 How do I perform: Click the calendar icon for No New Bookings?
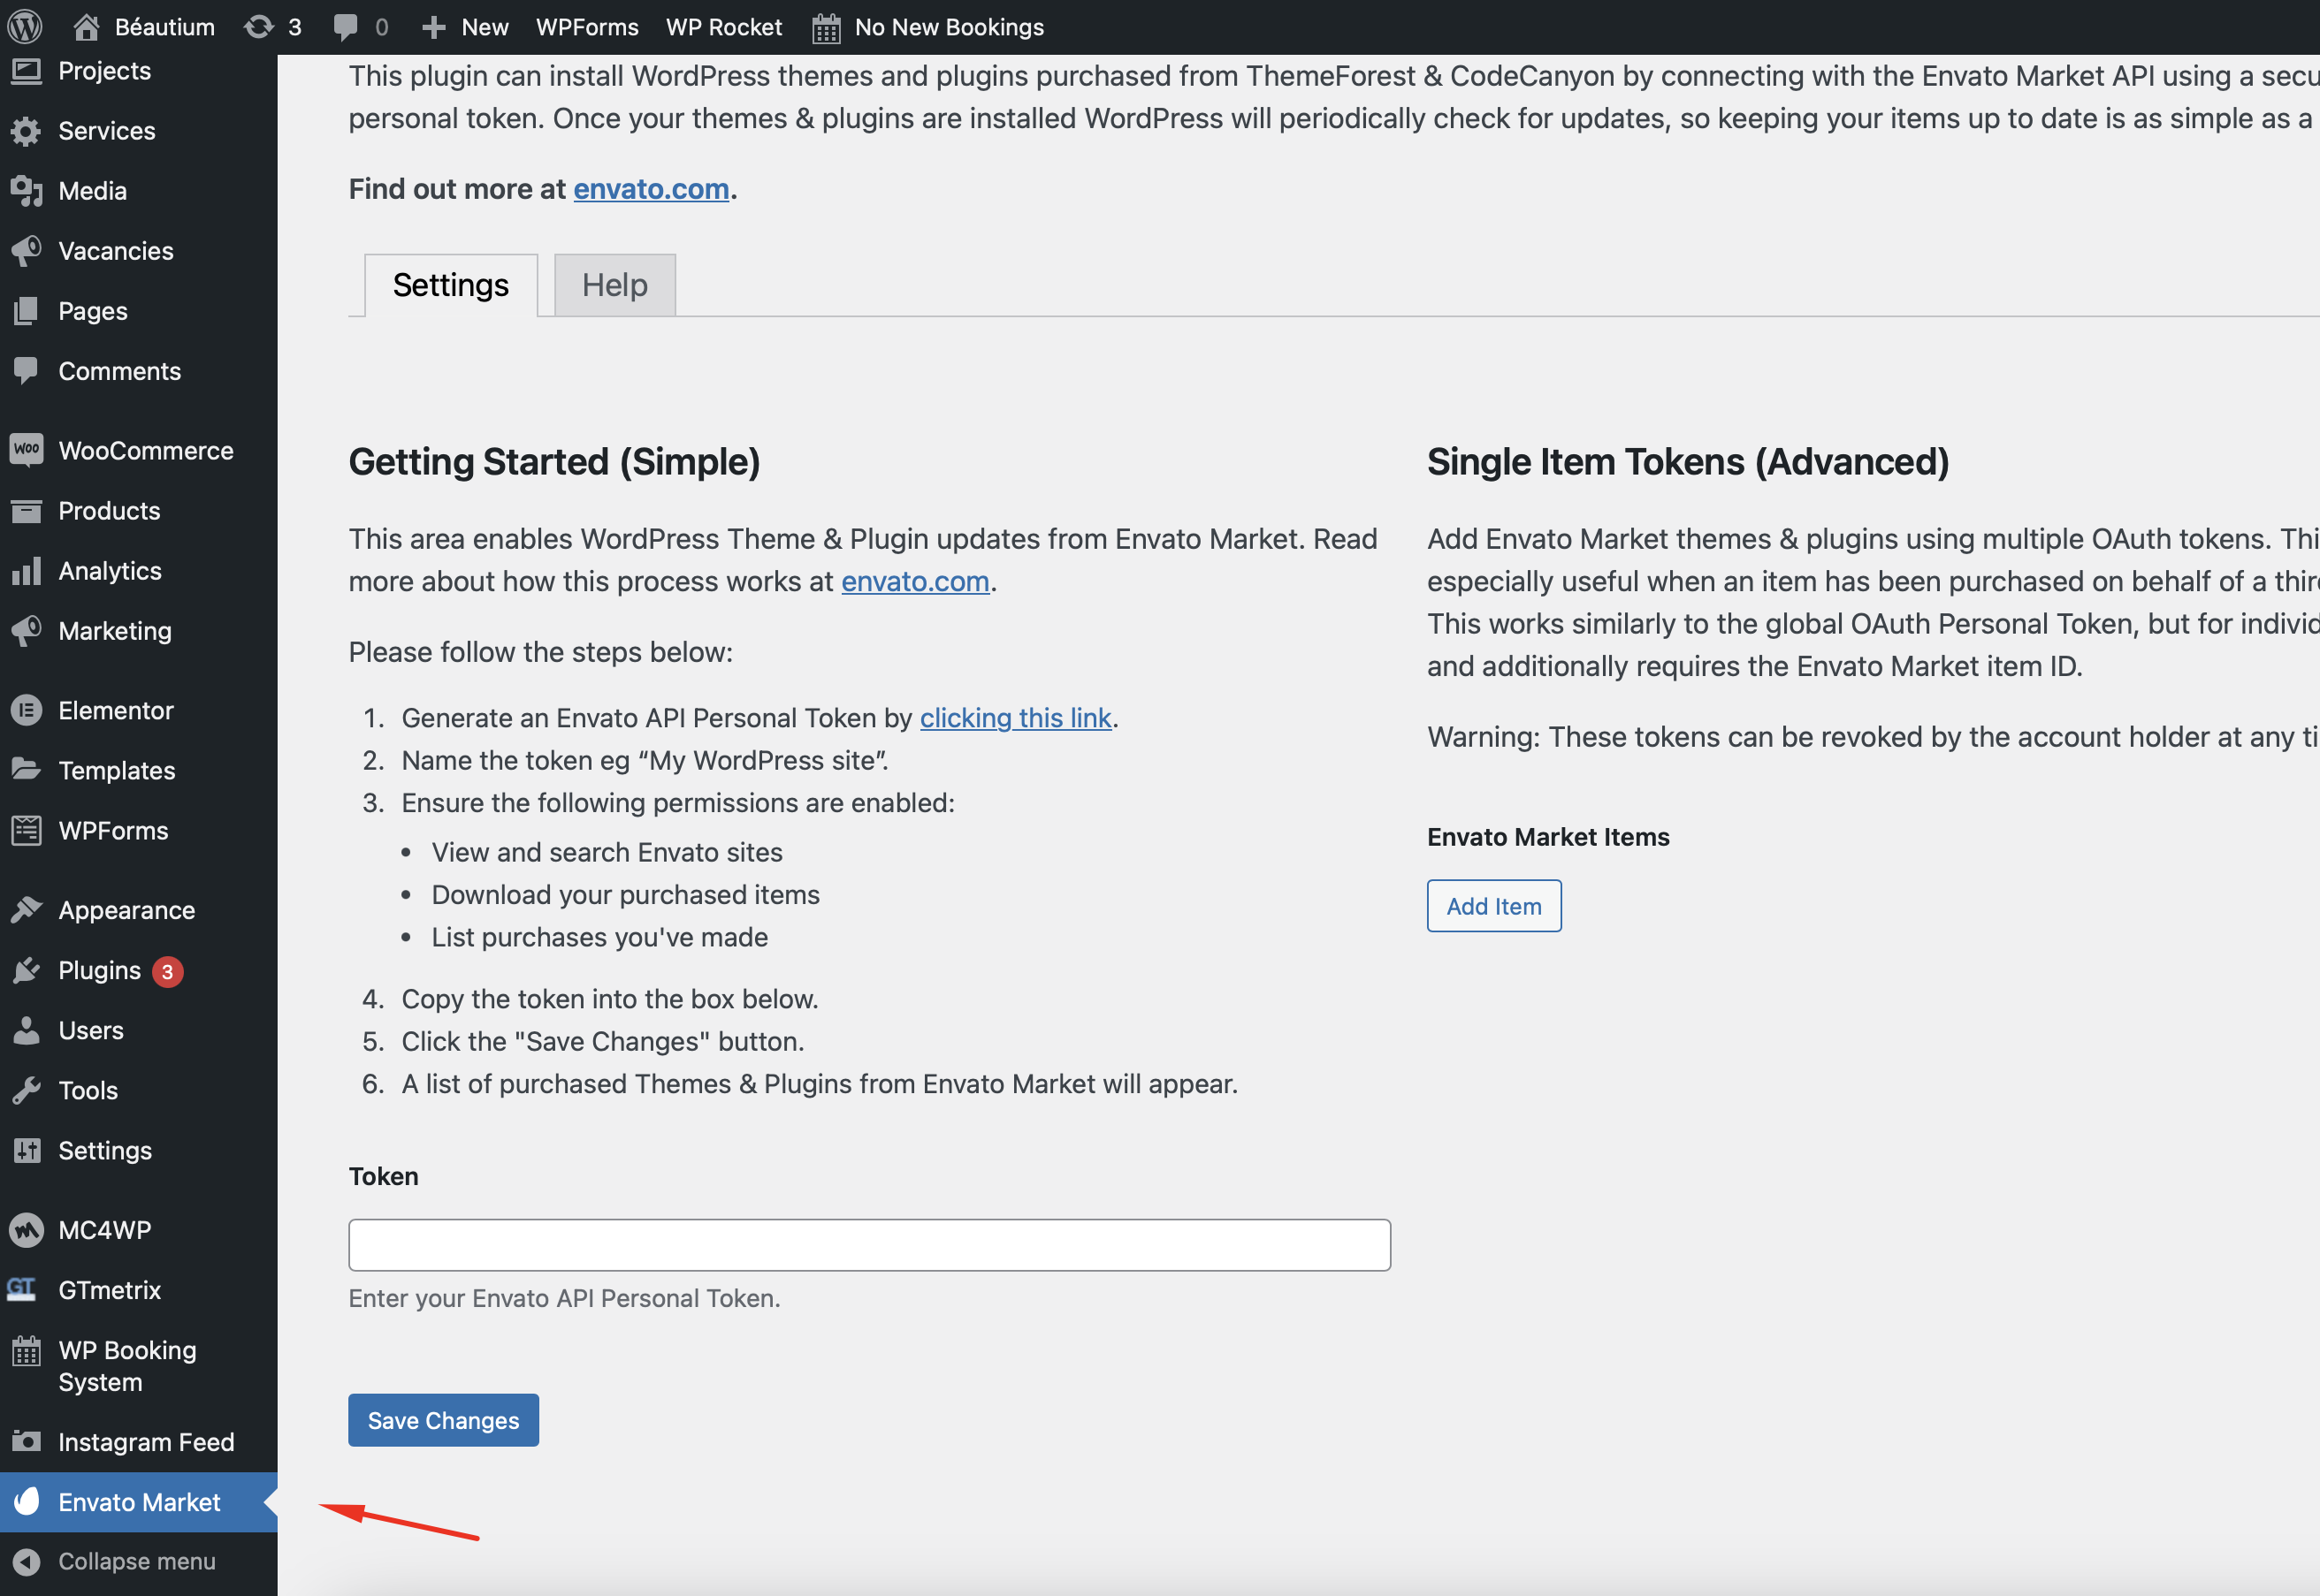(826, 28)
